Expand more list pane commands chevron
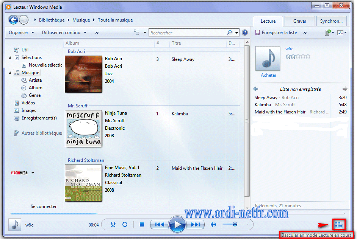Viewport: 357px width, 239px height. 305,33
